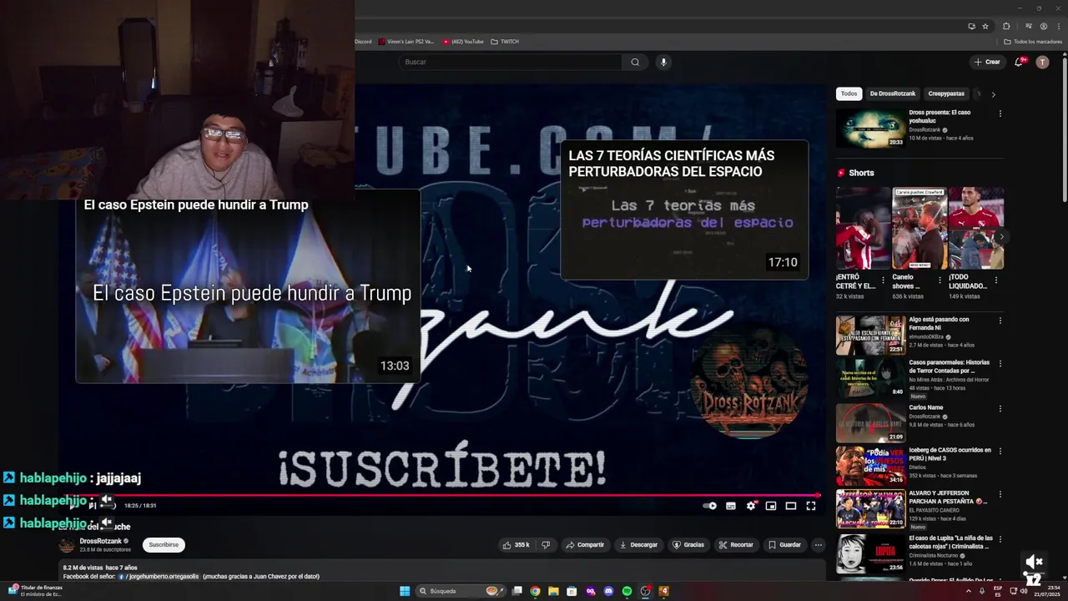Open File Explorer from taskbar
This screenshot has height=601, width=1068.
(x=553, y=591)
